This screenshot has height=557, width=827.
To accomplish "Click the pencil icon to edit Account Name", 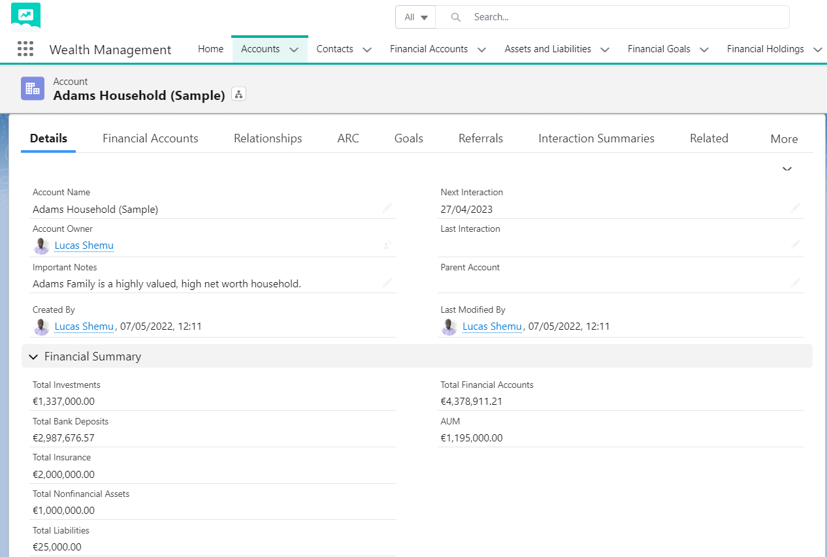I will pos(387,208).
